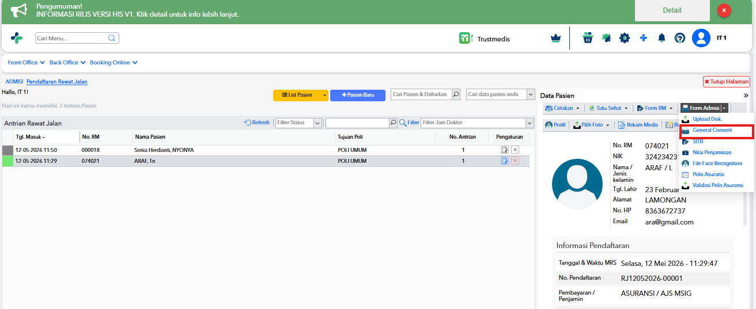This screenshot has height=309, width=756.
Task: Click the Tutup Halaman button
Action: pos(726,82)
